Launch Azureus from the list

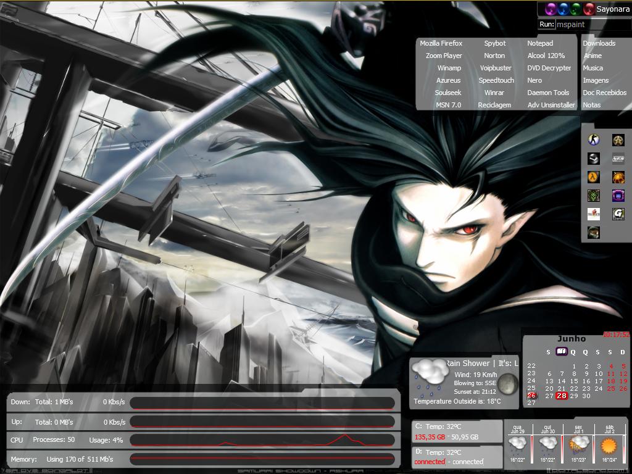click(x=448, y=80)
